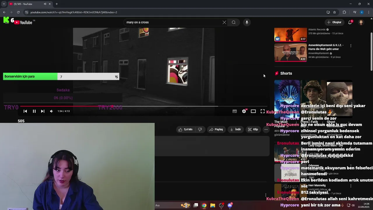Viewport: 373px width, 210px height.
Task: Reload the page in Chrome
Action: (18, 12)
